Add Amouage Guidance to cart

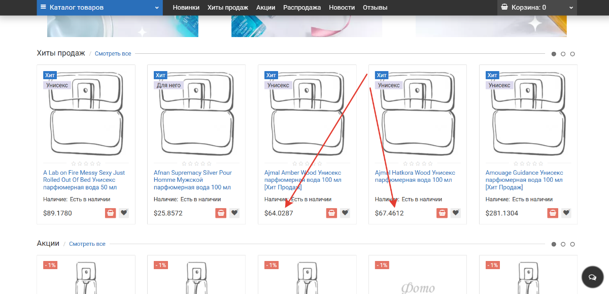553,213
